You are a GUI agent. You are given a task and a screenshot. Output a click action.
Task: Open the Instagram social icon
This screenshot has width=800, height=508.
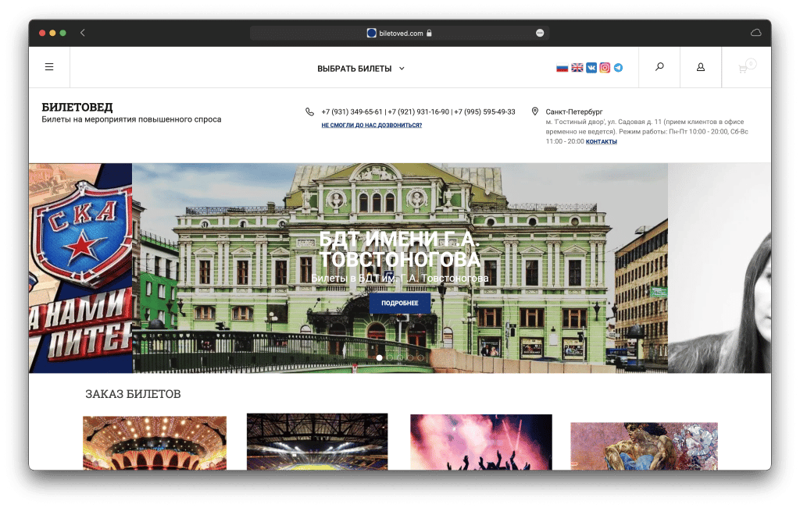pyautogui.click(x=605, y=68)
